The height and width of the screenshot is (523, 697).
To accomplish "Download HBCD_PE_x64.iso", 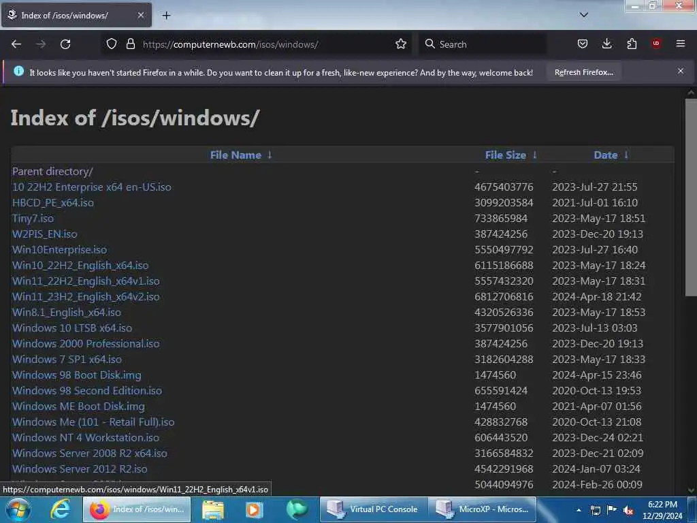I will pos(53,203).
